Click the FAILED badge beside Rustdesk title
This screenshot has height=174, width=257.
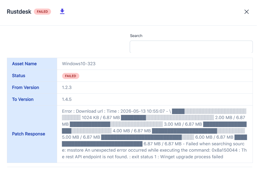click(x=42, y=12)
